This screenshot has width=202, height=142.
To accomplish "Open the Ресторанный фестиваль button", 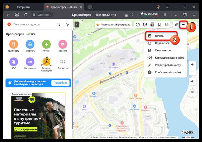I will pos(113,25).
